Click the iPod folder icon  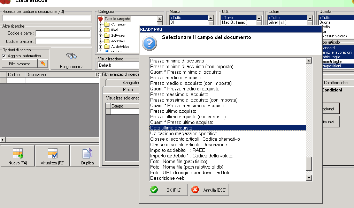[x=107, y=30]
